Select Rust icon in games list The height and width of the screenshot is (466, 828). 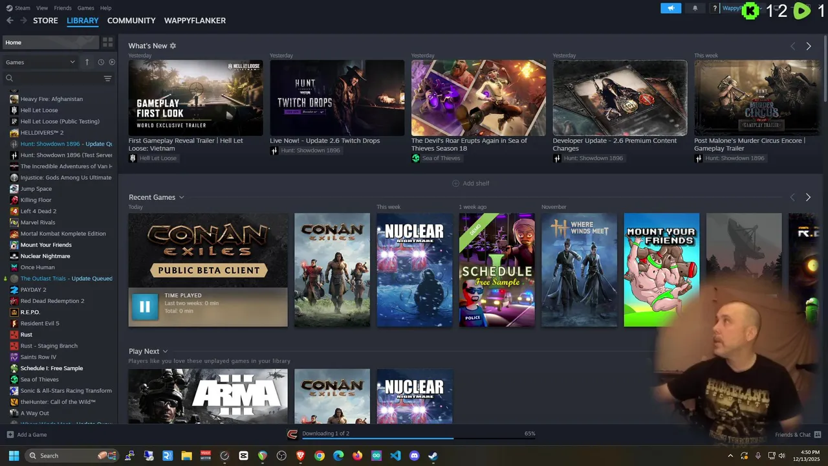pyautogui.click(x=14, y=335)
